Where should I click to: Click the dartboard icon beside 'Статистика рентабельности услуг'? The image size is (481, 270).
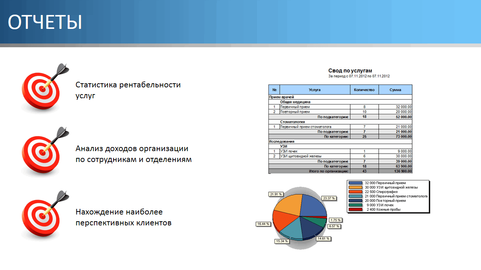coord(42,88)
